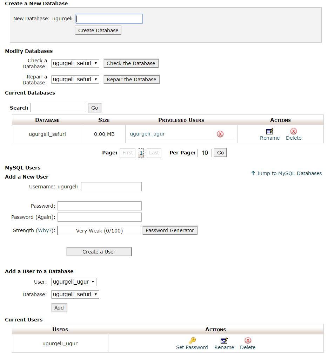
Task: Click Go next to the Search field
Action: click(x=94, y=107)
